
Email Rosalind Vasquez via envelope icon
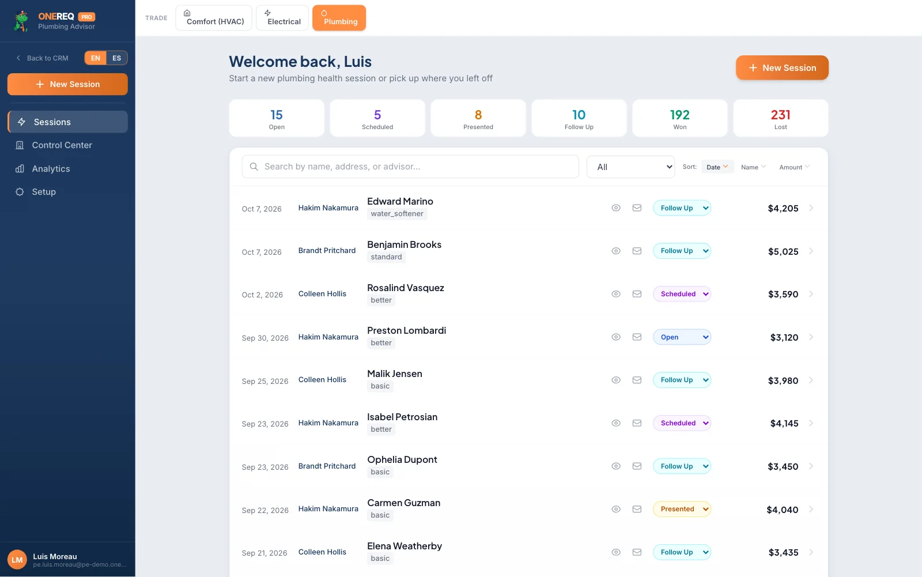point(637,294)
